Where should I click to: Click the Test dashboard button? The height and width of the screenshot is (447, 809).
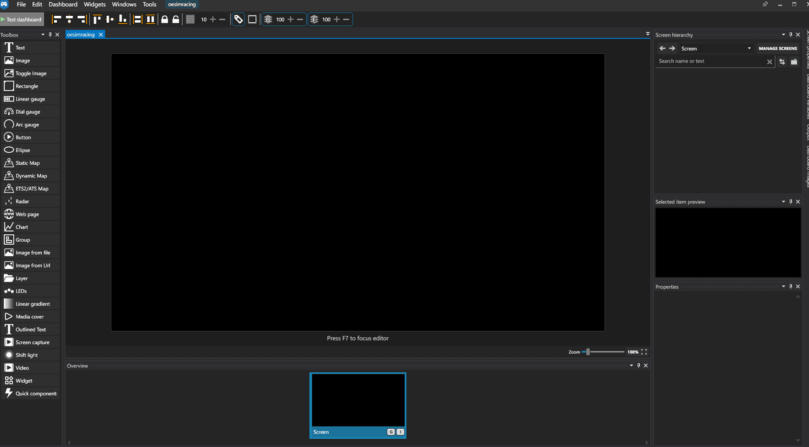click(23, 20)
